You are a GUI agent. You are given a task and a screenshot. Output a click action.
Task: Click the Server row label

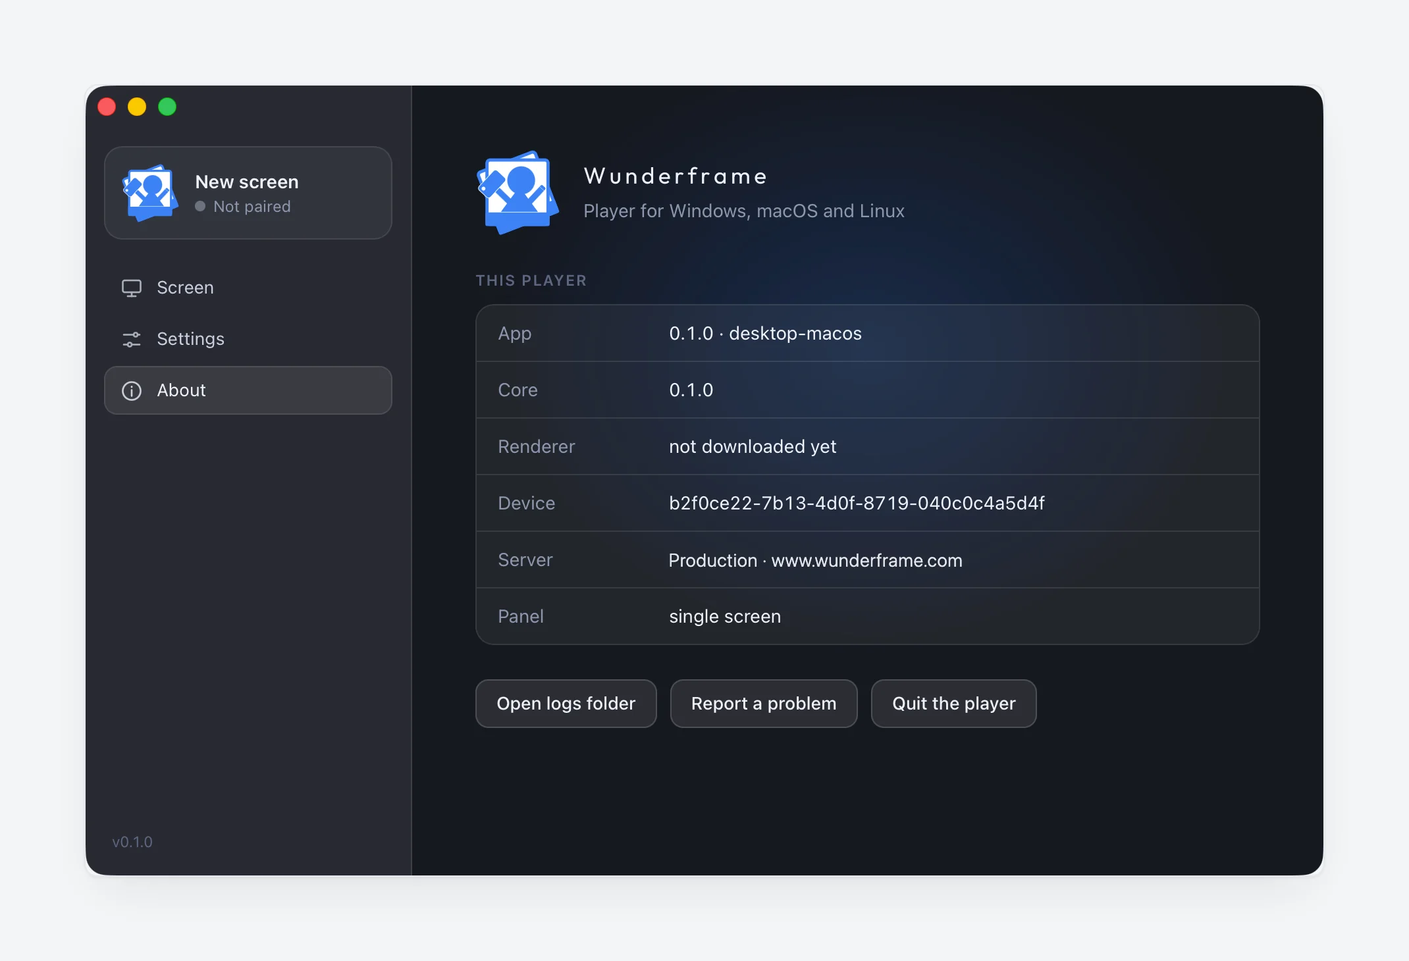525,560
